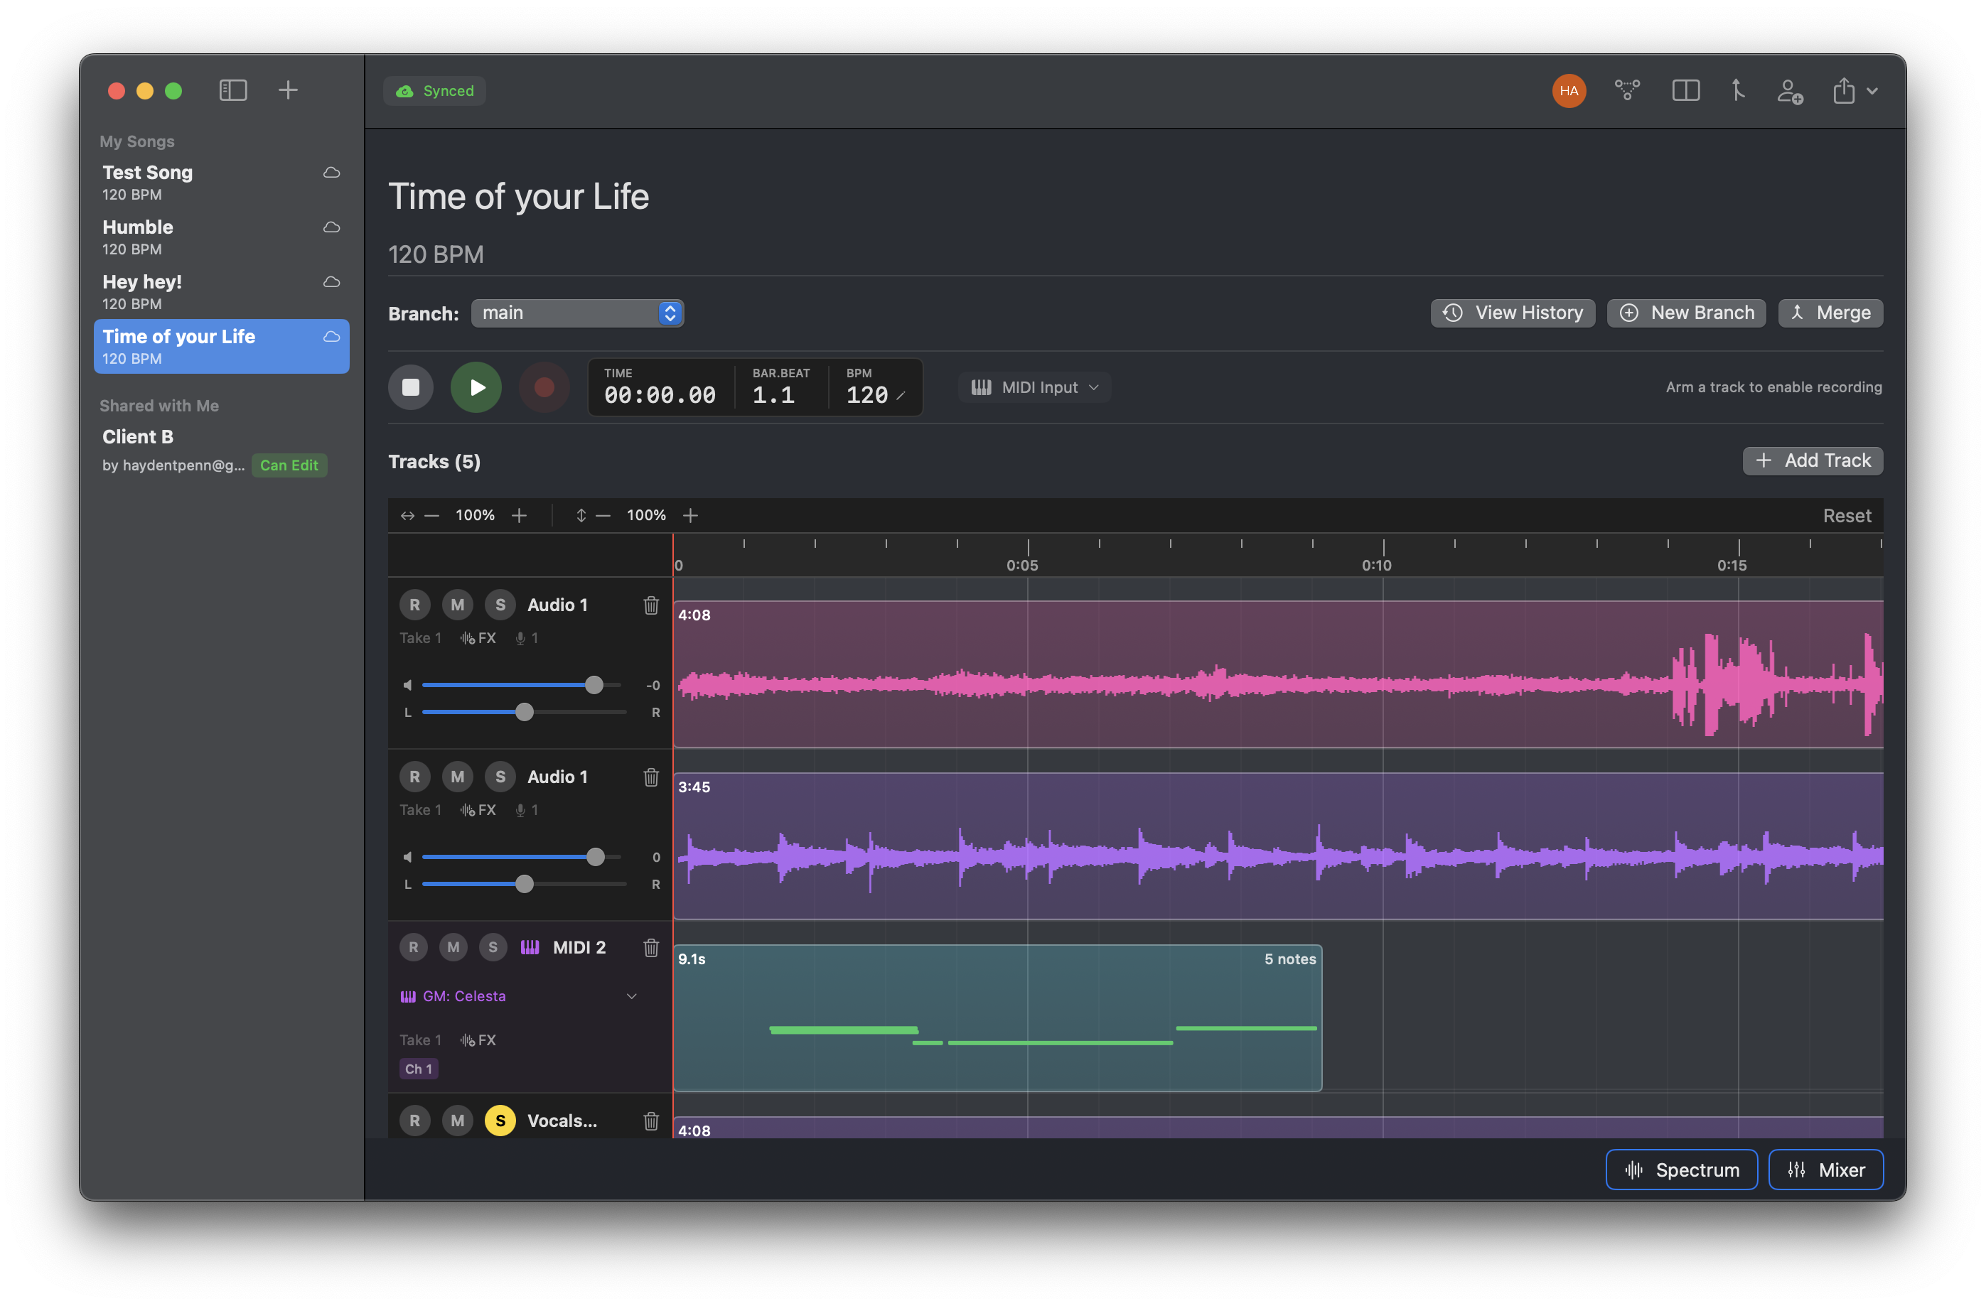Mute the first Audio 1 track
Screen dimensions: 1986x1306
tap(457, 604)
